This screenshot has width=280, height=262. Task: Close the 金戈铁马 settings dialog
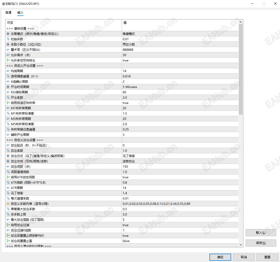[x=275, y=4]
